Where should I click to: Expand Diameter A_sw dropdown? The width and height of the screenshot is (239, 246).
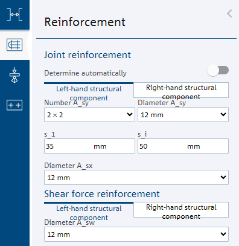point(136,234)
